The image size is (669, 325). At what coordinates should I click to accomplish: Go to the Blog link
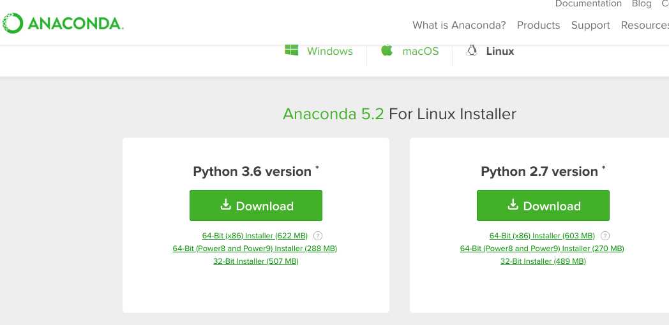click(642, 4)
